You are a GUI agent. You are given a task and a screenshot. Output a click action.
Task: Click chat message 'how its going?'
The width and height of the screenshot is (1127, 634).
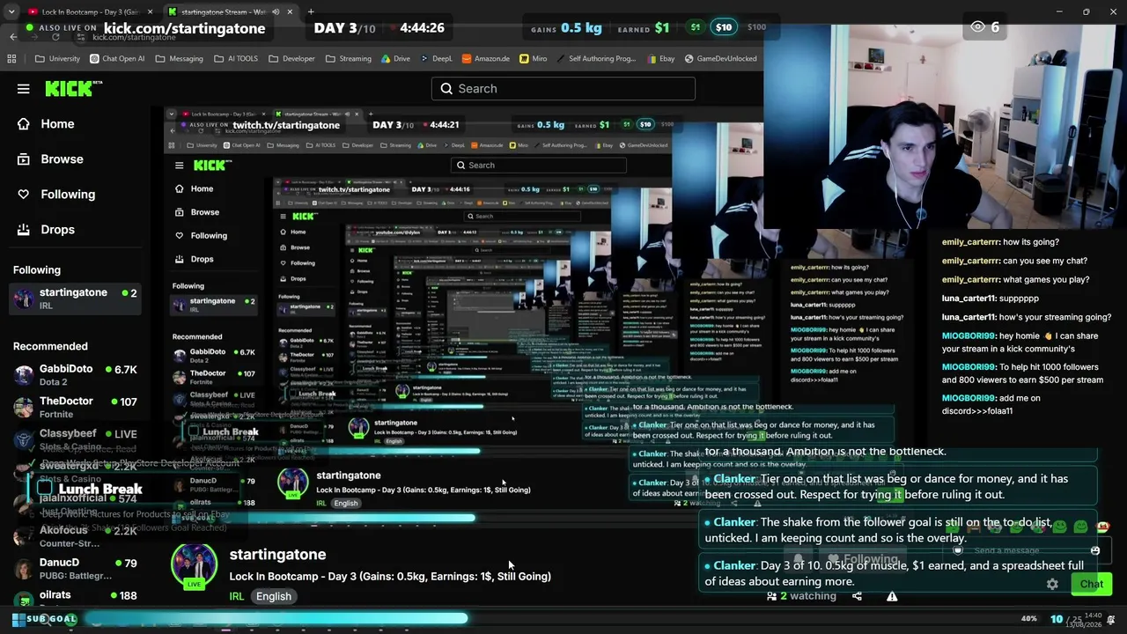pos(1000,242)
